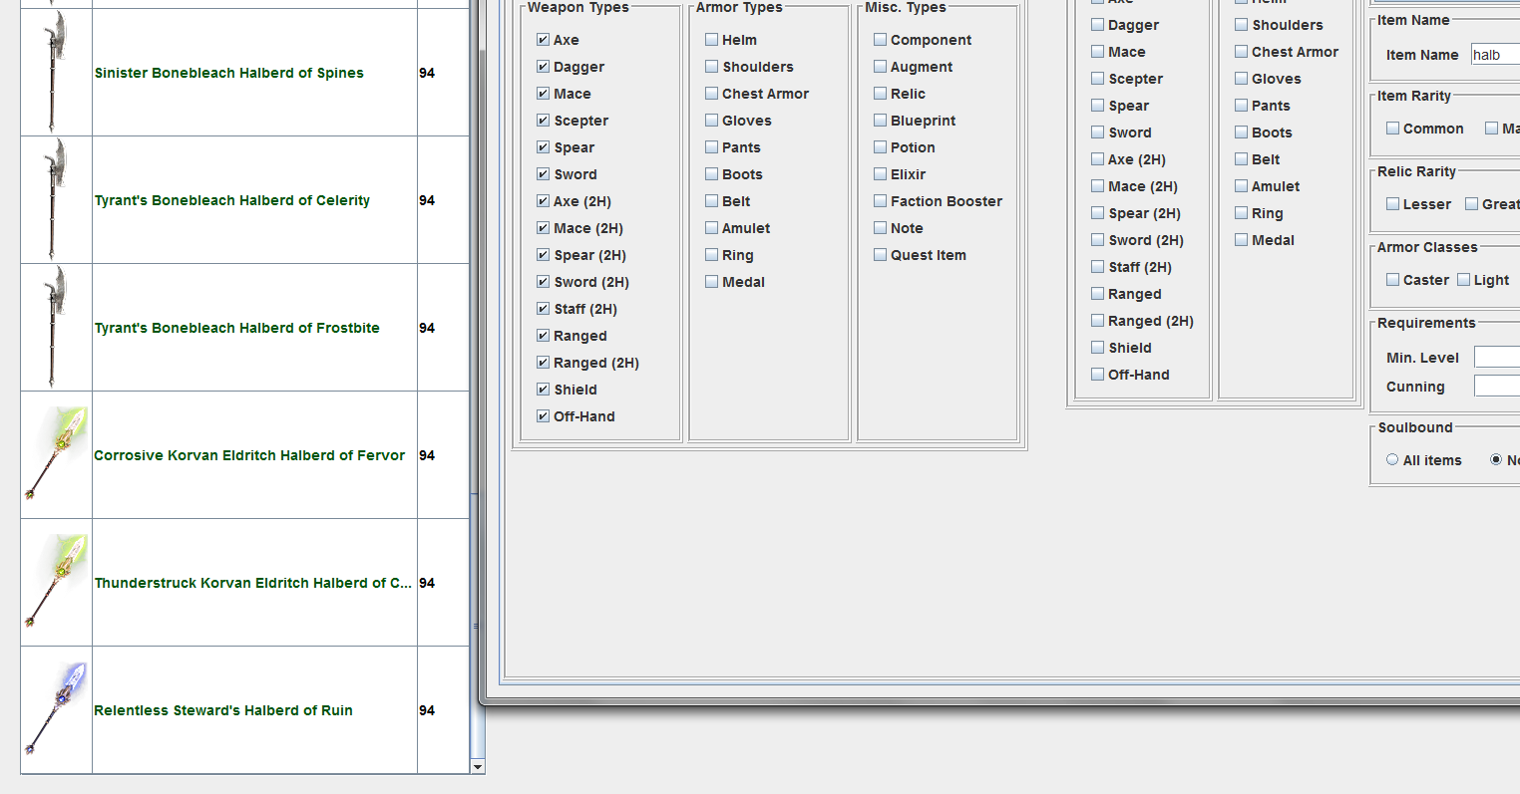Check the Quest Item misc type
The width and height of the screenshot is (1520, 794).
click(x=880, y=255)
